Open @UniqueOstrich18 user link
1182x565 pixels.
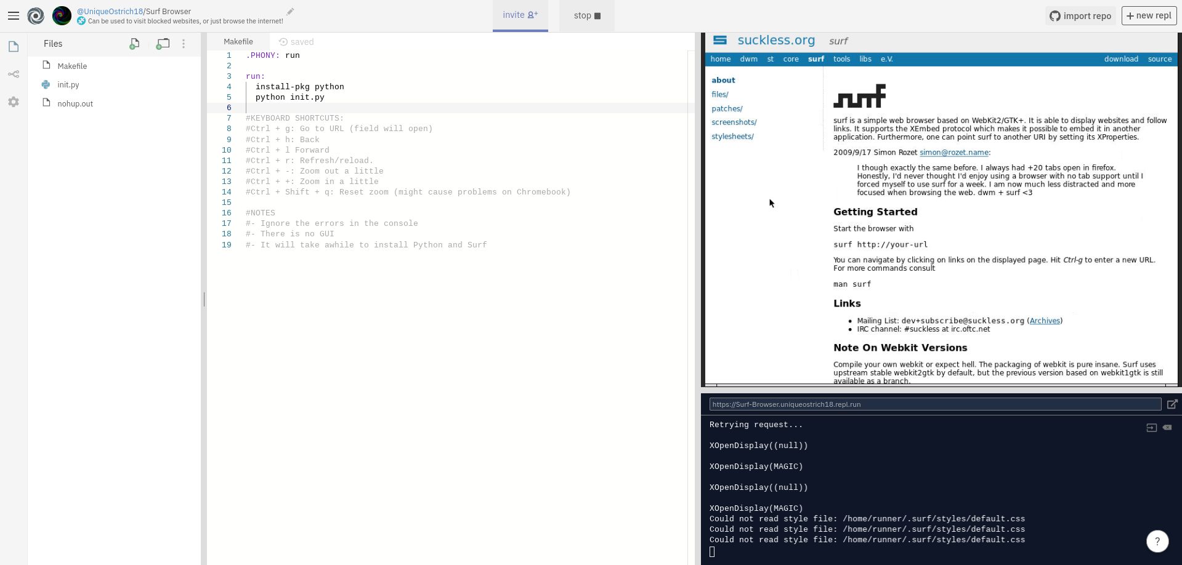coord(109,11)
